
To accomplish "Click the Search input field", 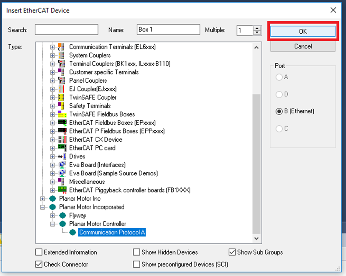I will 66,30.
